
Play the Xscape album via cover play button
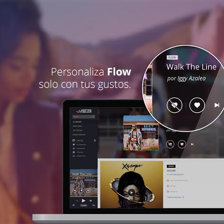point(132,192)
